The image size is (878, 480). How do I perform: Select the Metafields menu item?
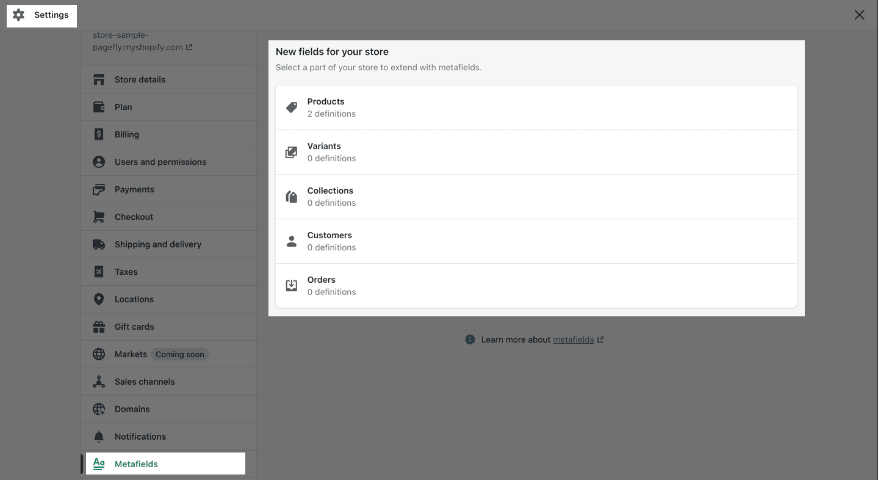click(x=168, y=464)
